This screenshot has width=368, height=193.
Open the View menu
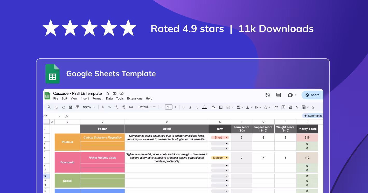[x=74, y=98]
